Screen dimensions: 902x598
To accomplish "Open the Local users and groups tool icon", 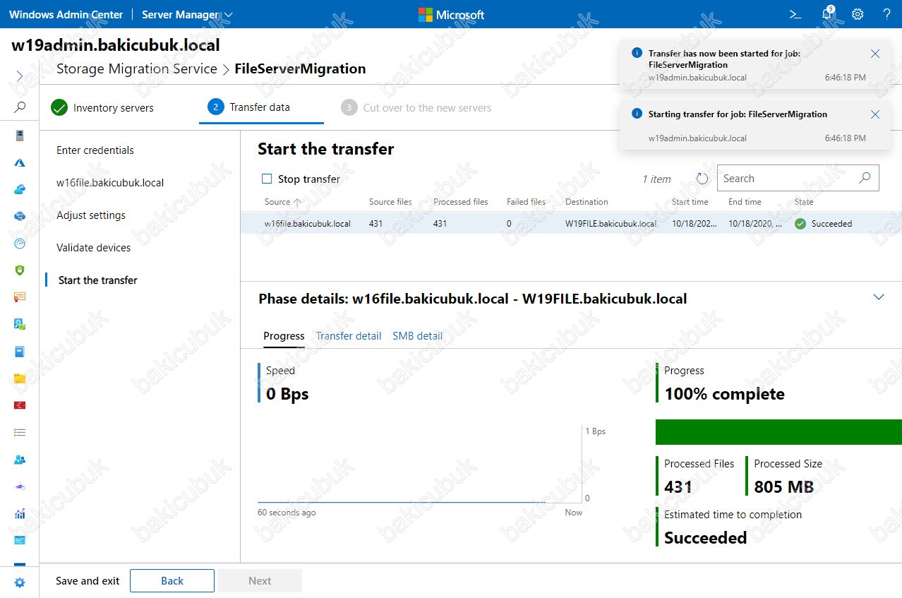I will click(x=20, y=459).
